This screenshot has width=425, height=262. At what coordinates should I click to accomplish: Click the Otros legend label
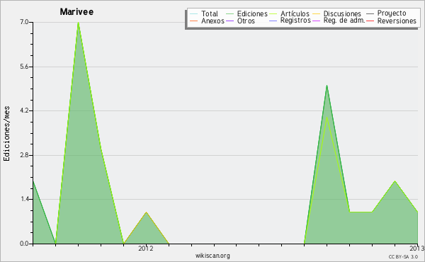point(246,21)
